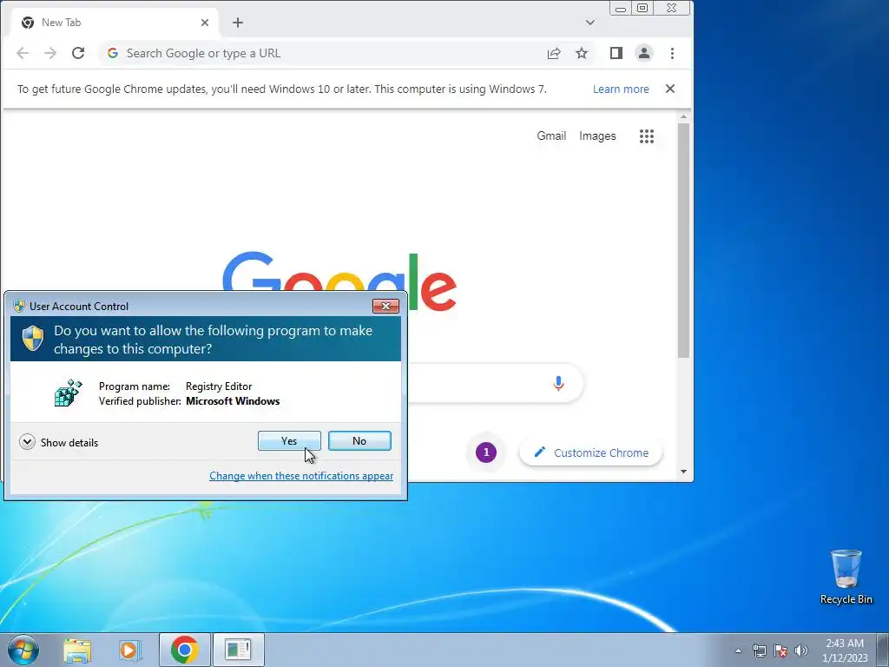Close the New Tab tab
The image size is (889, 667).
pyautogui.click(x=205, y=23)
